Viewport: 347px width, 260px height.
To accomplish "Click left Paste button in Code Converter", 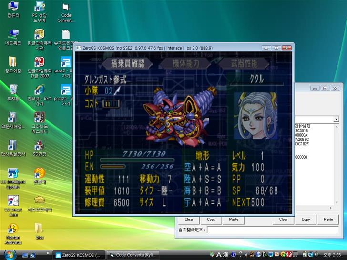I will point(234,220).
